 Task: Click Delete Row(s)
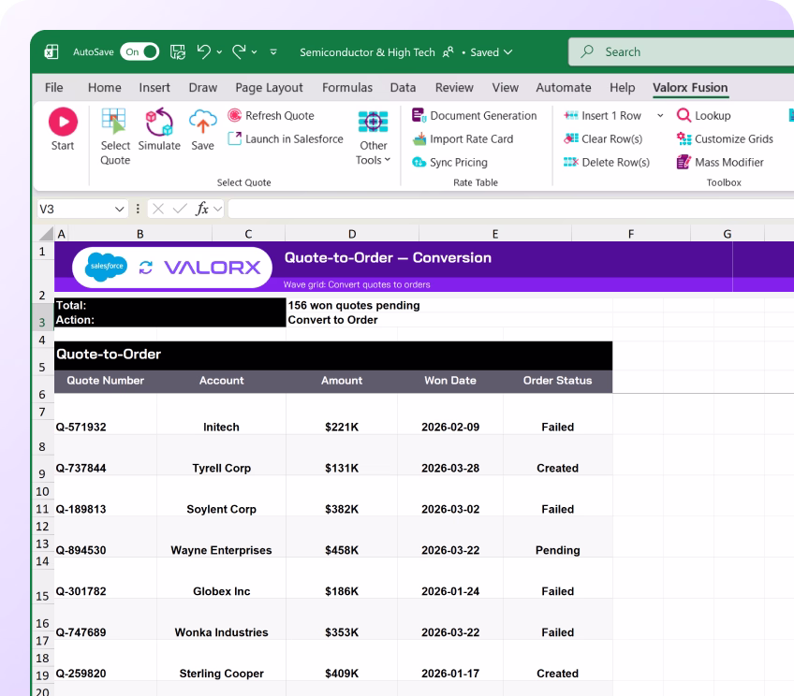(606, 162)
